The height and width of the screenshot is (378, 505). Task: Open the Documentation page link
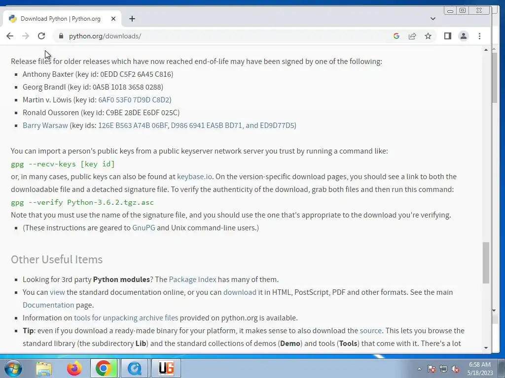48,305
